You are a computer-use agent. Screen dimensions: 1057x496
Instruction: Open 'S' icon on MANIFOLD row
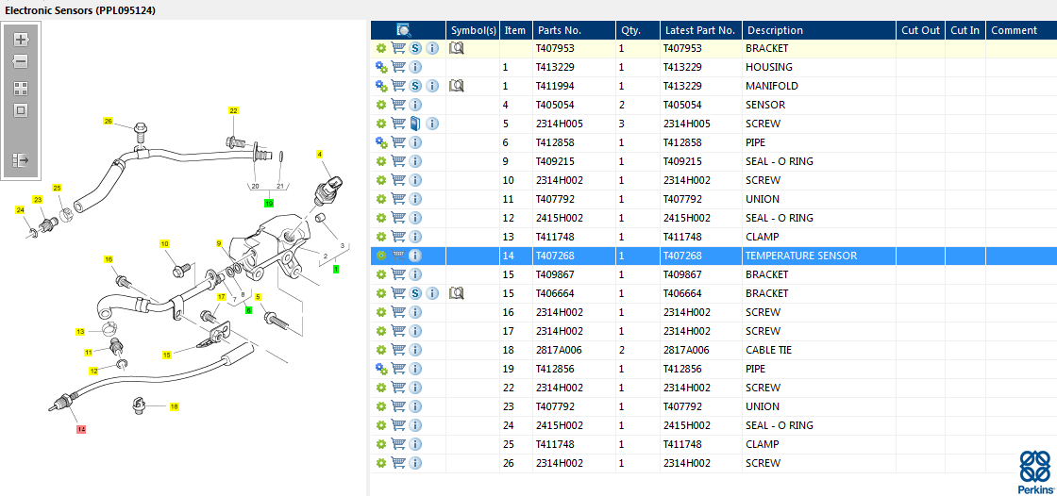pyautogui.click(x=415, y=86)
